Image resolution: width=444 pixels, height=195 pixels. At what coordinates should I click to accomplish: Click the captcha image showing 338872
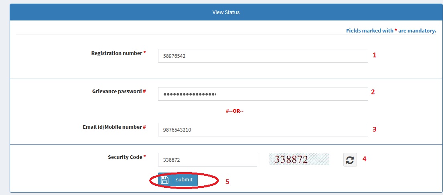(x=299, y=159)
